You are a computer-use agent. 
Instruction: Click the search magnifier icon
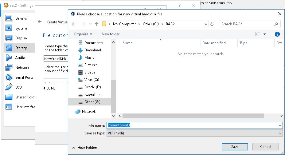[x=276, y=24]
